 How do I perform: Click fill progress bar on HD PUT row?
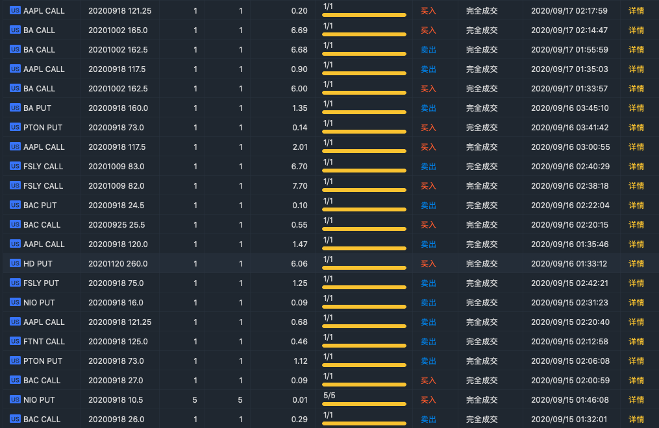click(364, 268)
